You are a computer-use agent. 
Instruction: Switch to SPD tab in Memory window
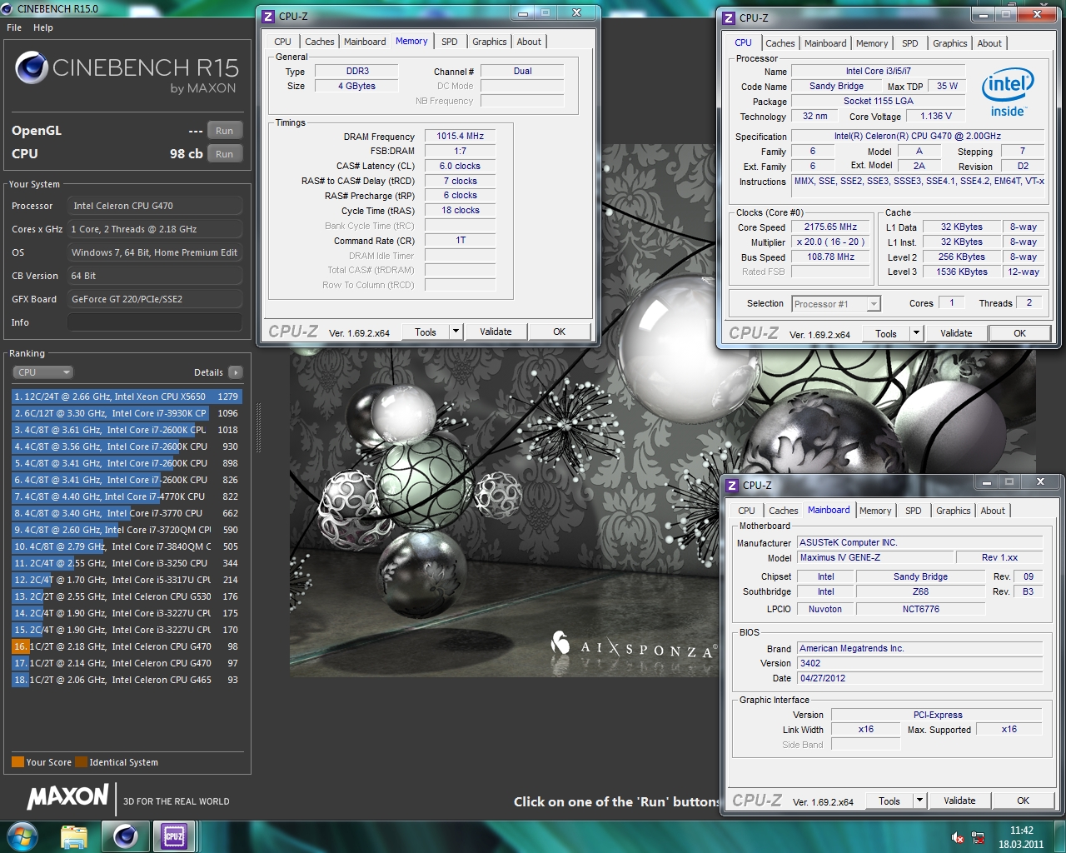[x=450, y=42]
